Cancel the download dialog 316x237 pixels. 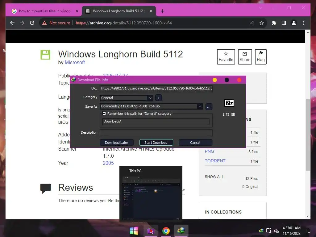[195, 143]
